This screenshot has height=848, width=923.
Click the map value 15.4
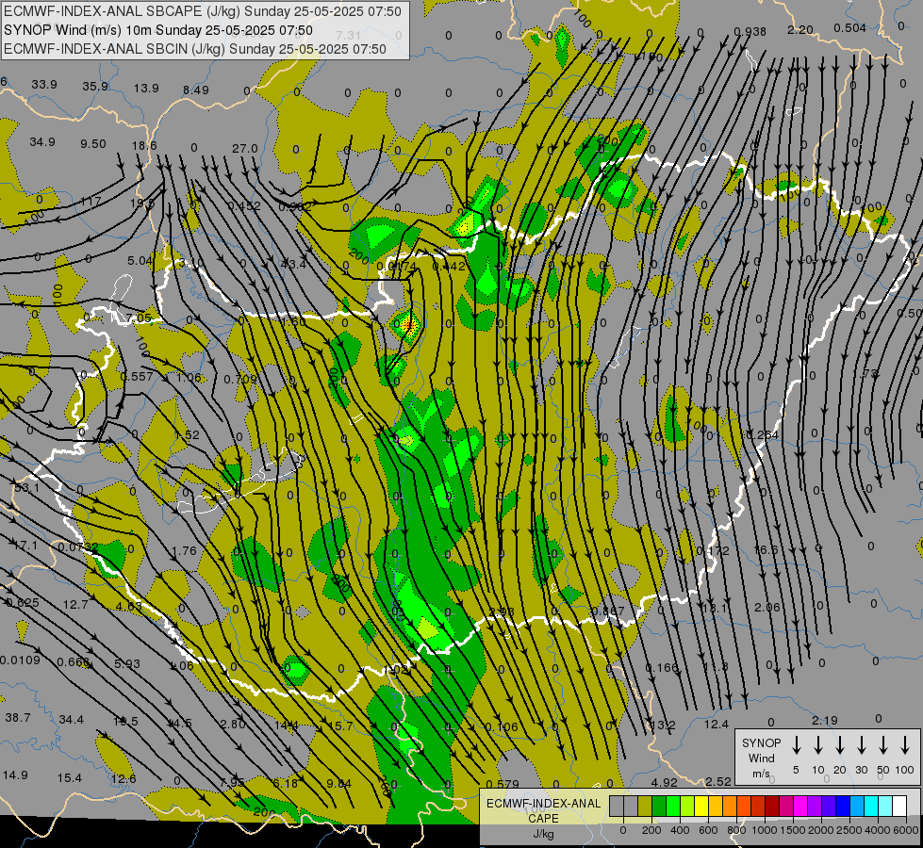(x=70, y=778)
